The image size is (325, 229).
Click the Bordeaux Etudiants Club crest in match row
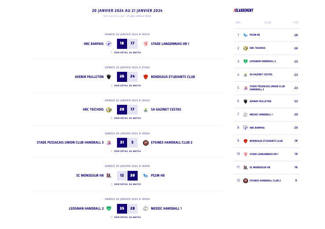point(146,77)
